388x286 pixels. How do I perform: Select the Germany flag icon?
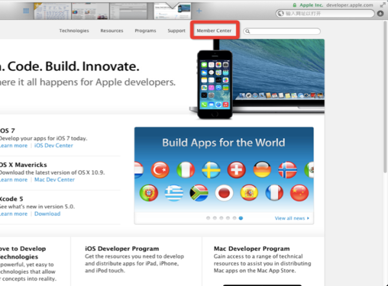point(262,170)
